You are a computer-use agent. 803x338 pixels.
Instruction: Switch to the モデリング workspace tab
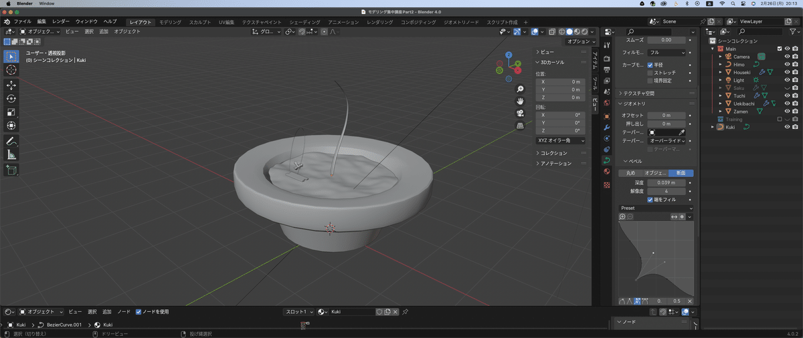pyautogui.click(x=169, y=22)
